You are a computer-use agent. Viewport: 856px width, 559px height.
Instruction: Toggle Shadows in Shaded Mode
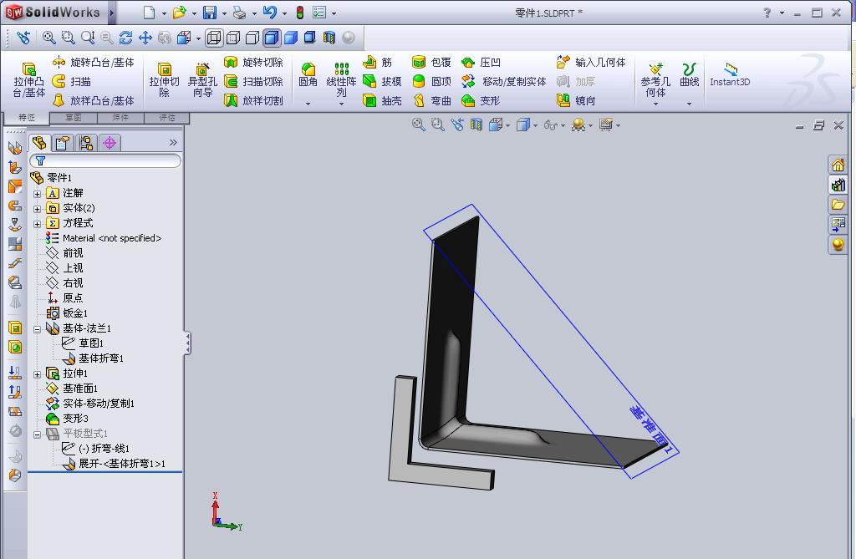(309, 37)
